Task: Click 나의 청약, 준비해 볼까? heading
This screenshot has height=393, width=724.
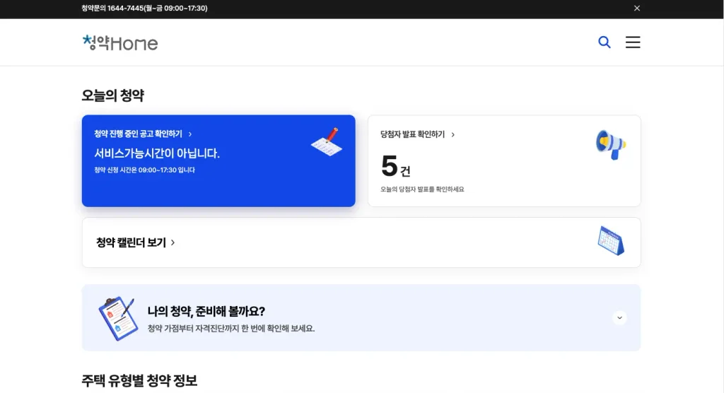Action: tap(206, 311)
